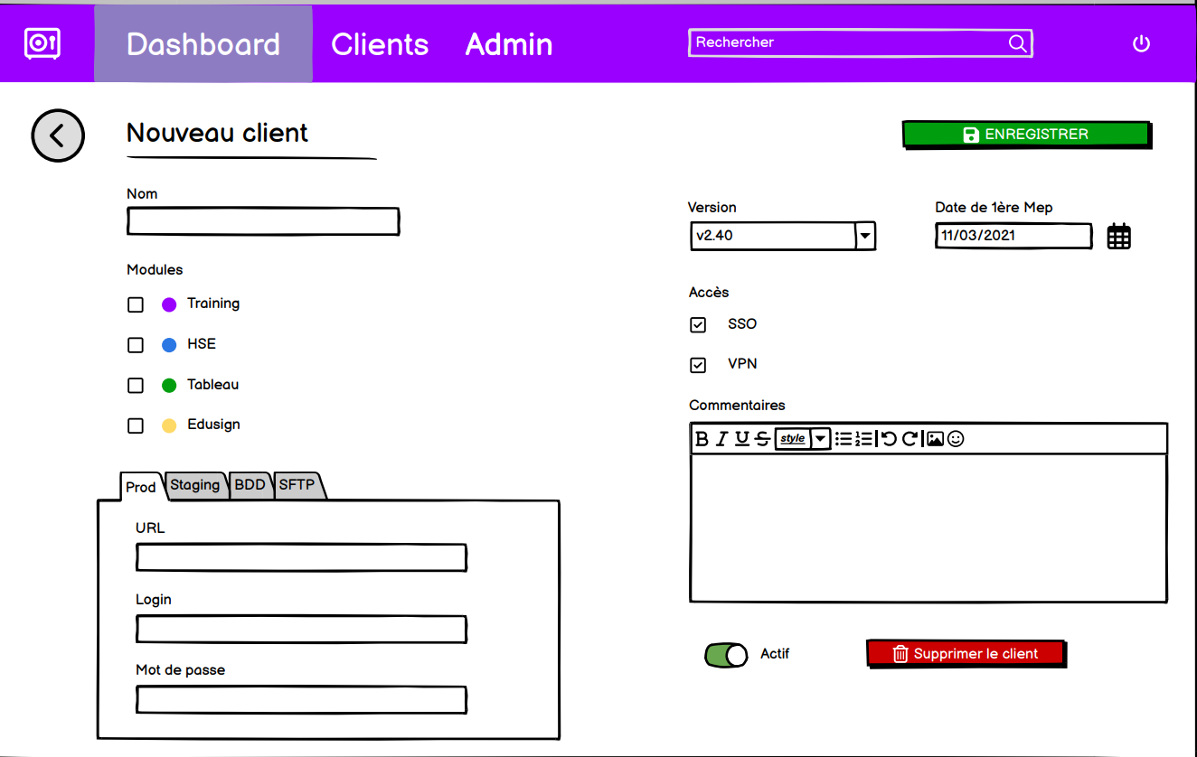1197x757 pixels.
Task: Click the ENREGISTRER button
Action: click(x=1026, y=134)
